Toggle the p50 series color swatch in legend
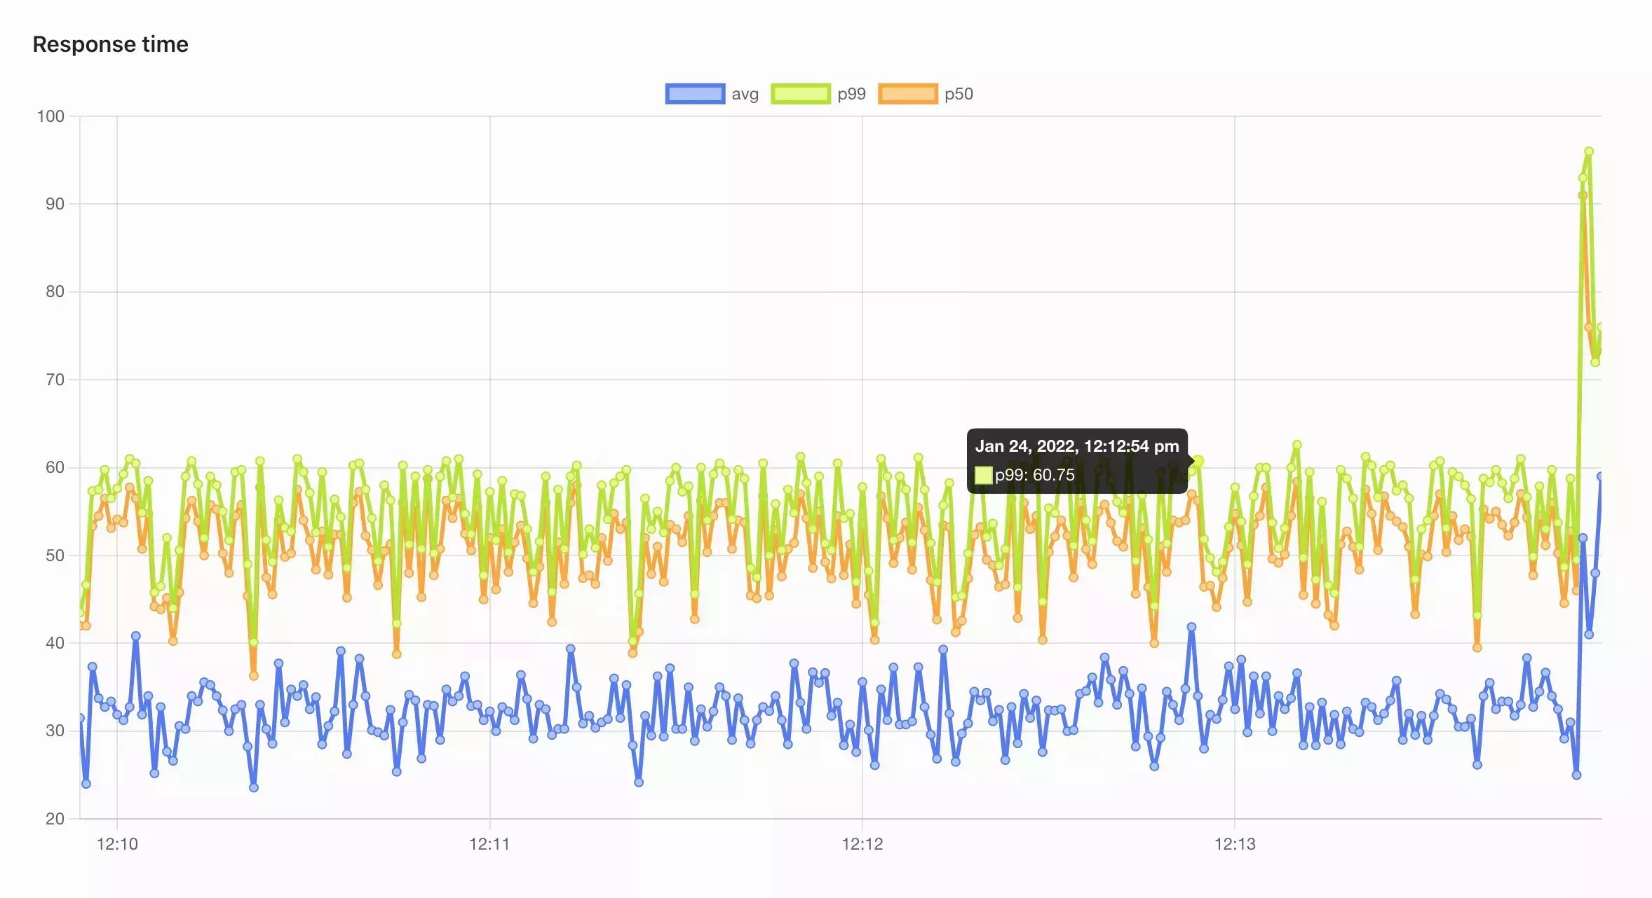The width and height of the screenshot is (1652, 898). [908, 94]
